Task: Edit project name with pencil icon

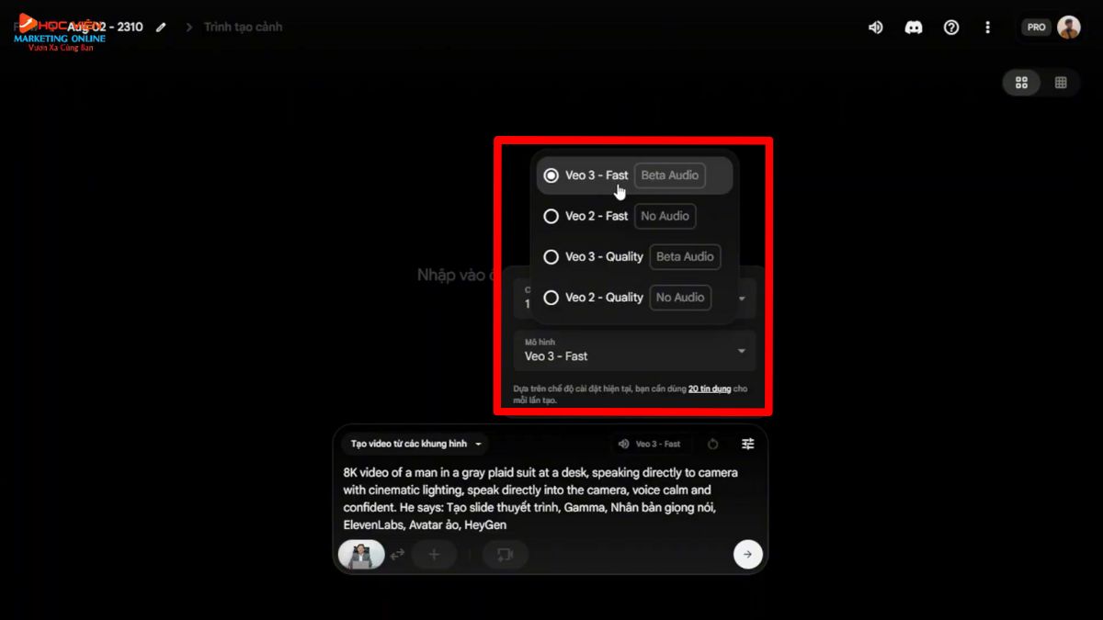Action: (x=162, y=28)
